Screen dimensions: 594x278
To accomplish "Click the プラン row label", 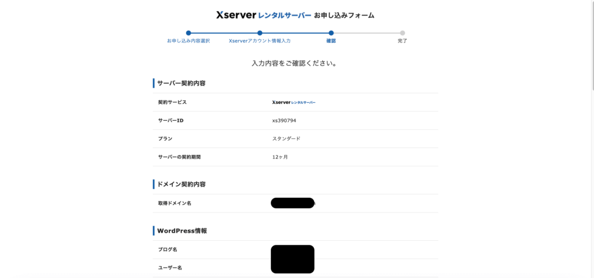I will (165, 139).
